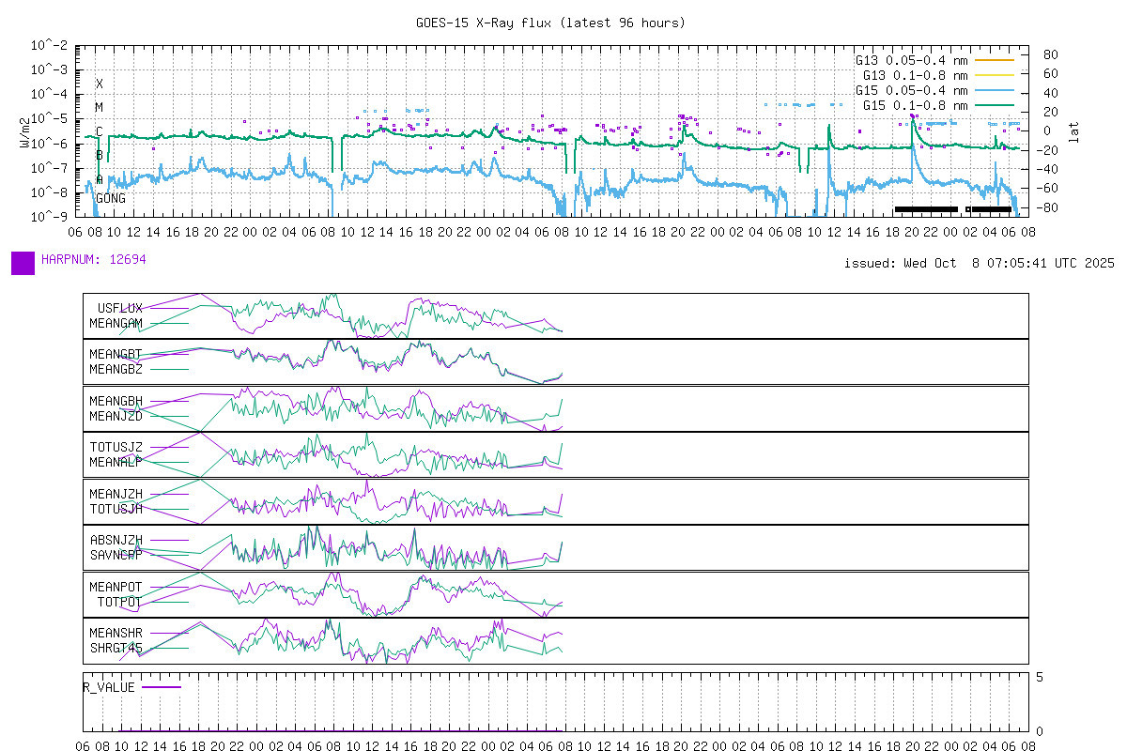Click the longer black GONG coverage bar
Screen dimensions: 1127x751
coord(926,209)
